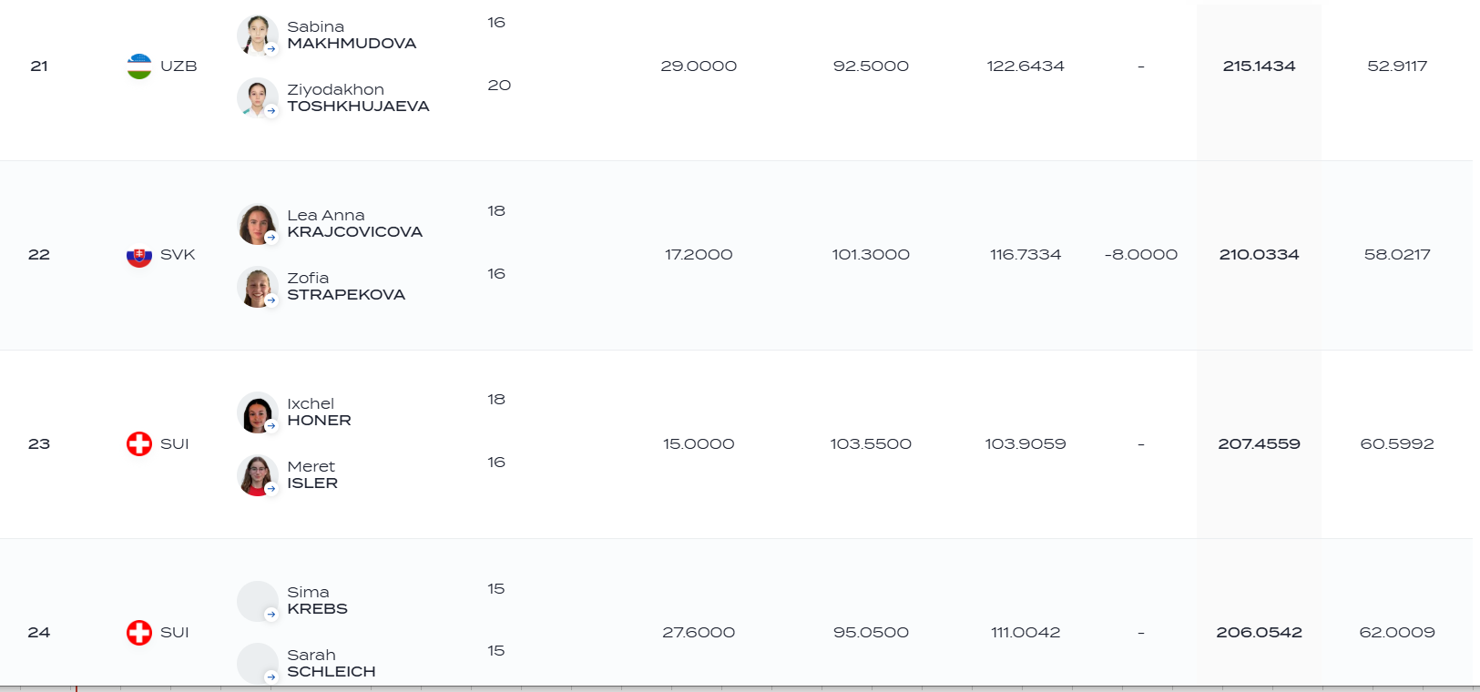1480x692 pixels.
Task: Open Zofia Strapekova profile photo
Action: point(257,287)
